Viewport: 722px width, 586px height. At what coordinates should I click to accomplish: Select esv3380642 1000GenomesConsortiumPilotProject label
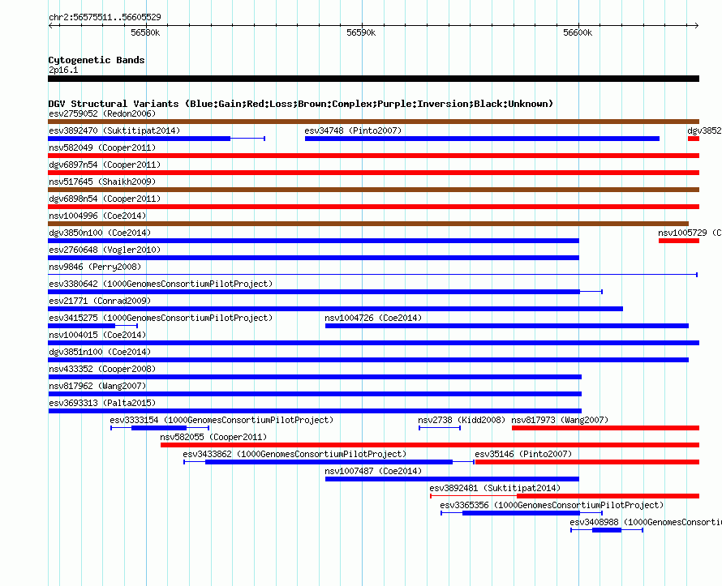[161, 284]
